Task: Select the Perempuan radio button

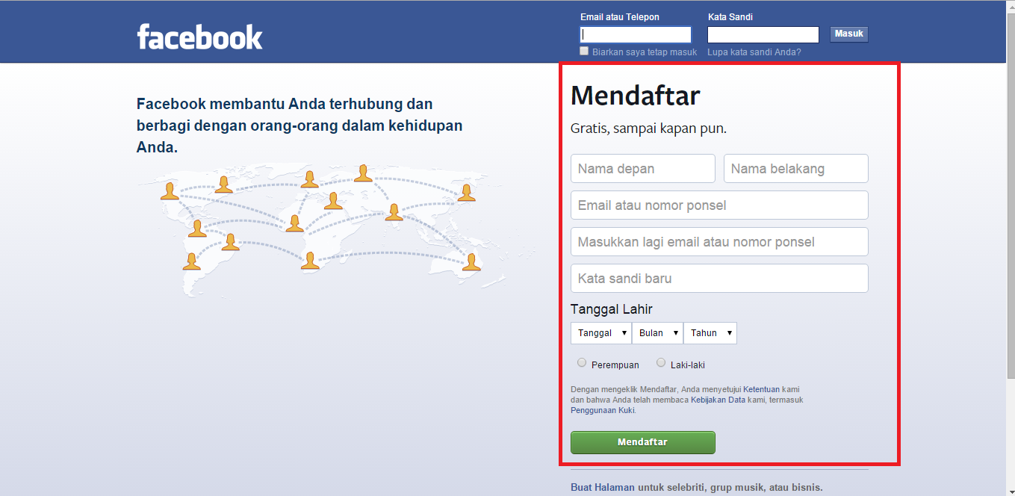Action: click(x=582, y=363)
